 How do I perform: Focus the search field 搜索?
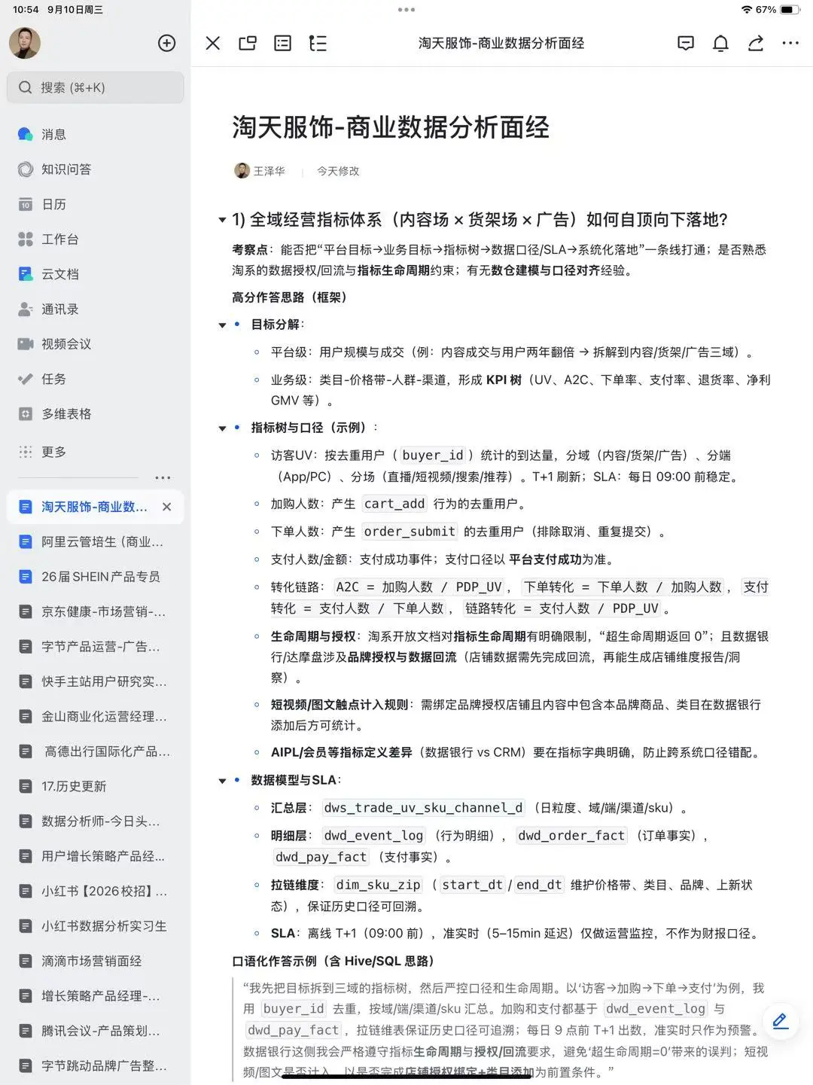pyautogui.click(x=96, y=87)
